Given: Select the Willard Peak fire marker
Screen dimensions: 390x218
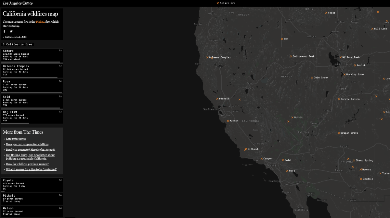Looking at the screenshot, I should 341,57.
